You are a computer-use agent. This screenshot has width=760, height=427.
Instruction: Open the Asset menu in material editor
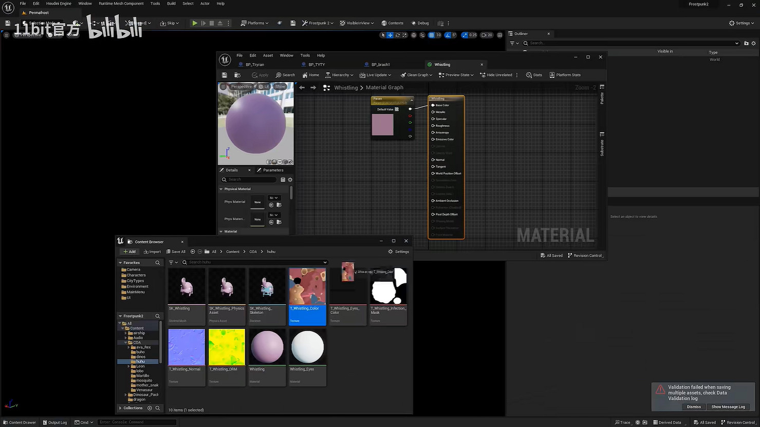click(x=268, y=55)
